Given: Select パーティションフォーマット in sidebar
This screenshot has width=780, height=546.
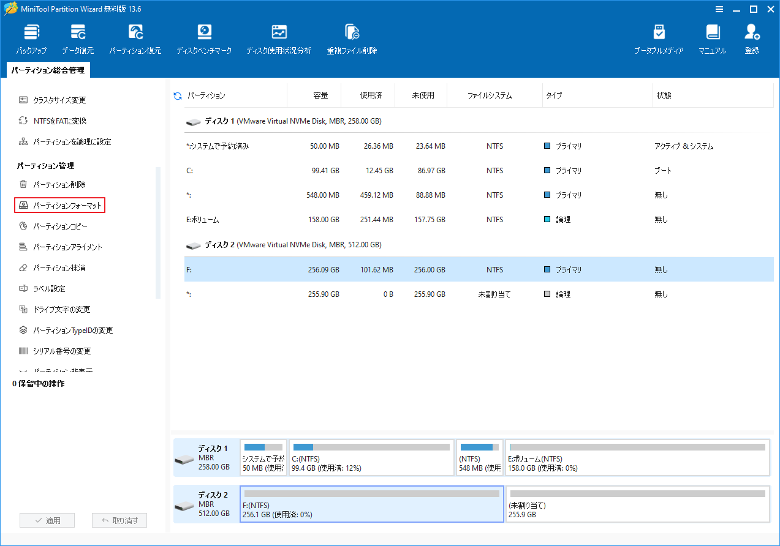Looking at the screenshot, I should click(60, 205).
